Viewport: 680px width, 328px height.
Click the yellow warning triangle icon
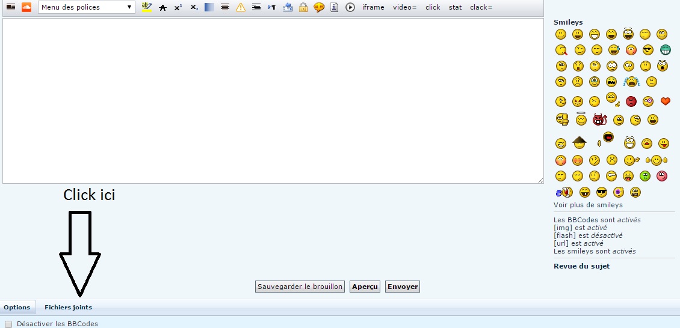(x=240, y=7)
